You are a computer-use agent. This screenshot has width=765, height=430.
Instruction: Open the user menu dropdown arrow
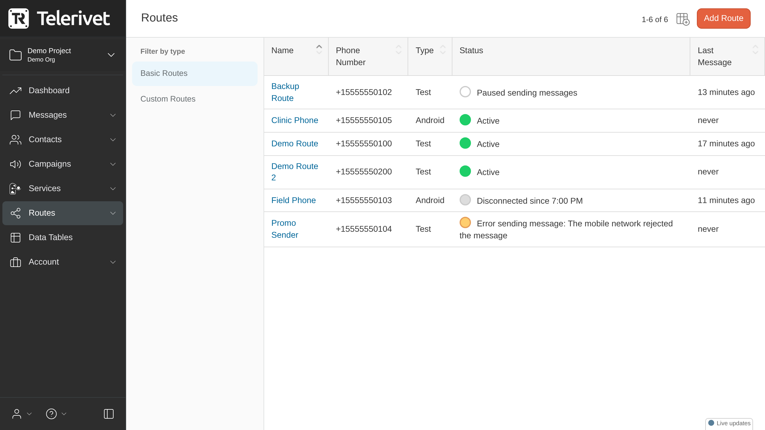pyautogui.click(x=29, y=414)
